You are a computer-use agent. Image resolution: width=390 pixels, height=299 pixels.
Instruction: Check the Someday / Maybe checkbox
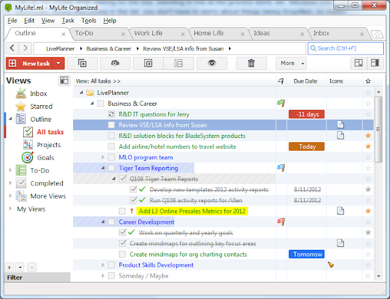pyautogui.click(x=111, y=276)
